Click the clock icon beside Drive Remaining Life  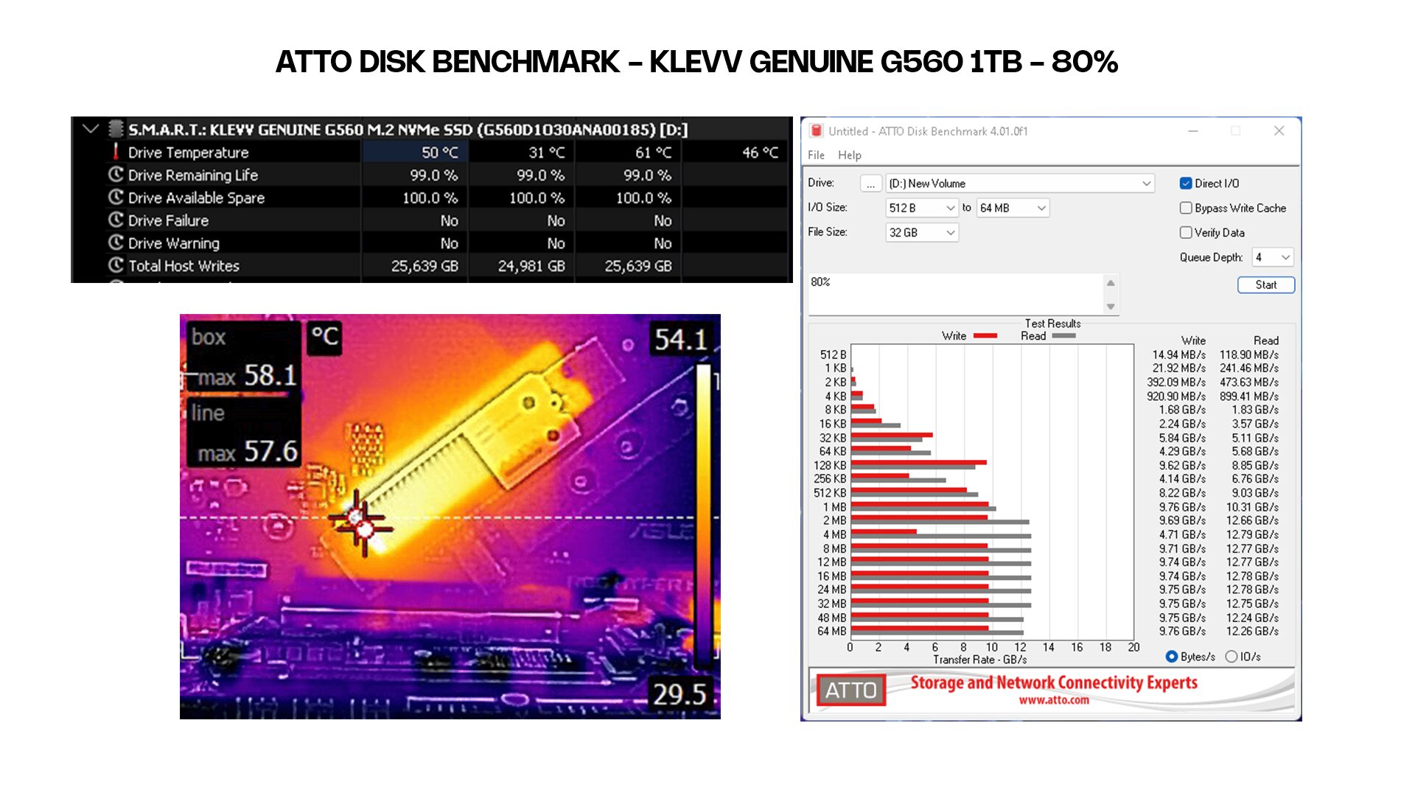coord(116,175)
